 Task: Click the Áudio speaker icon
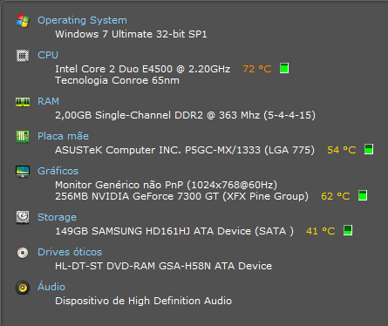click(x=23, y=288)
